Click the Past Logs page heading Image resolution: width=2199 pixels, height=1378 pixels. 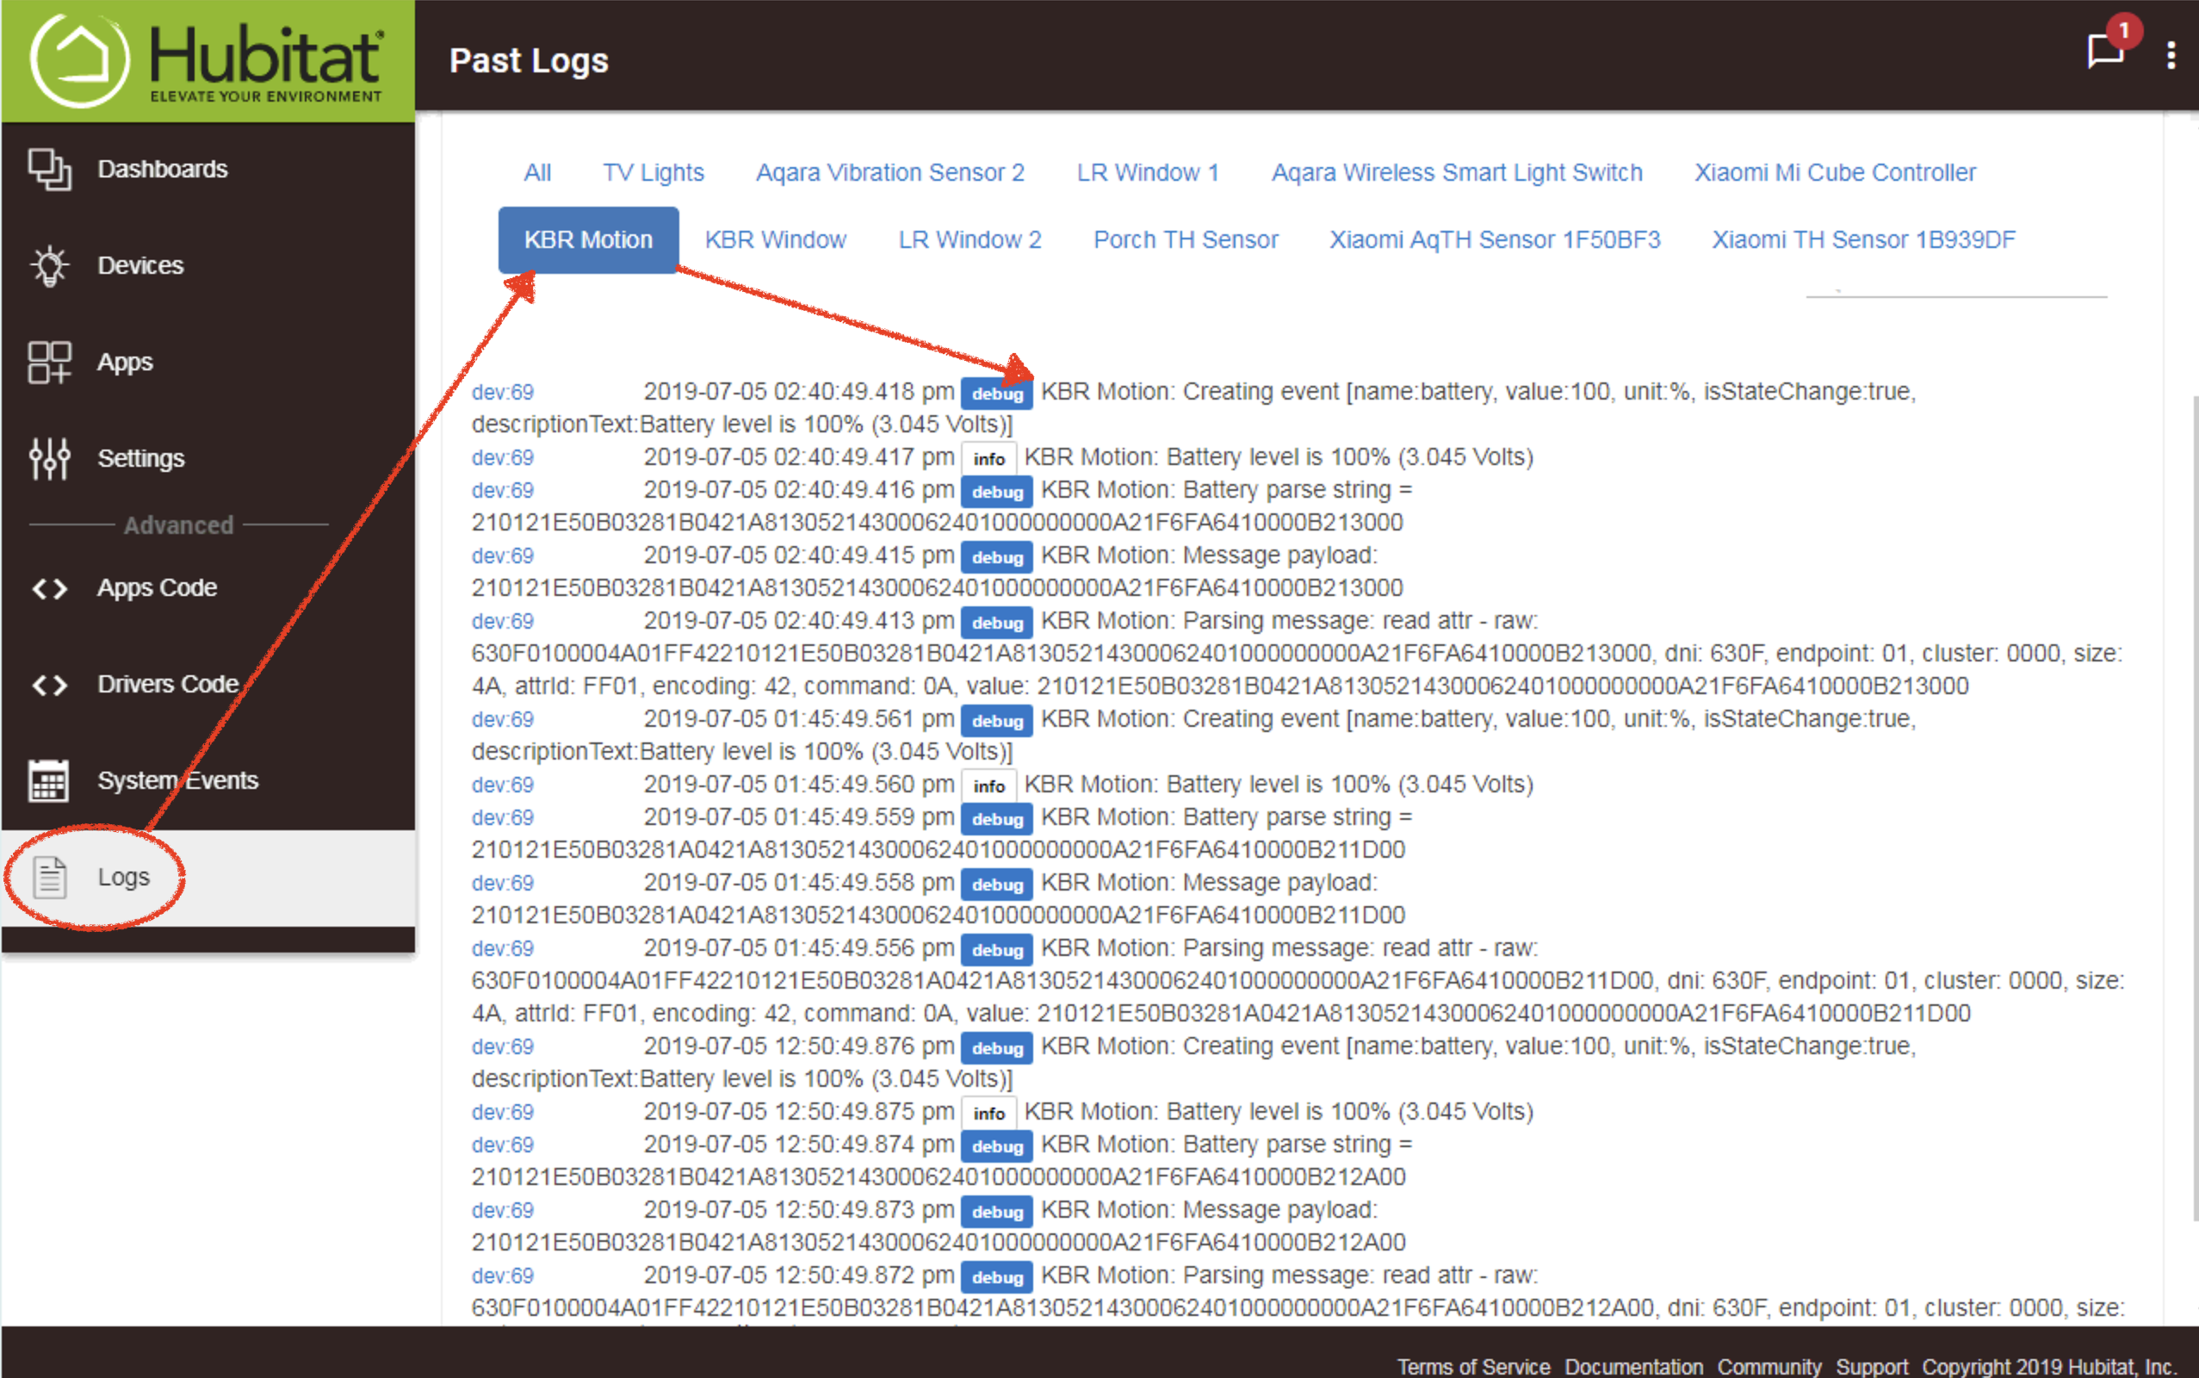point(530,61)
